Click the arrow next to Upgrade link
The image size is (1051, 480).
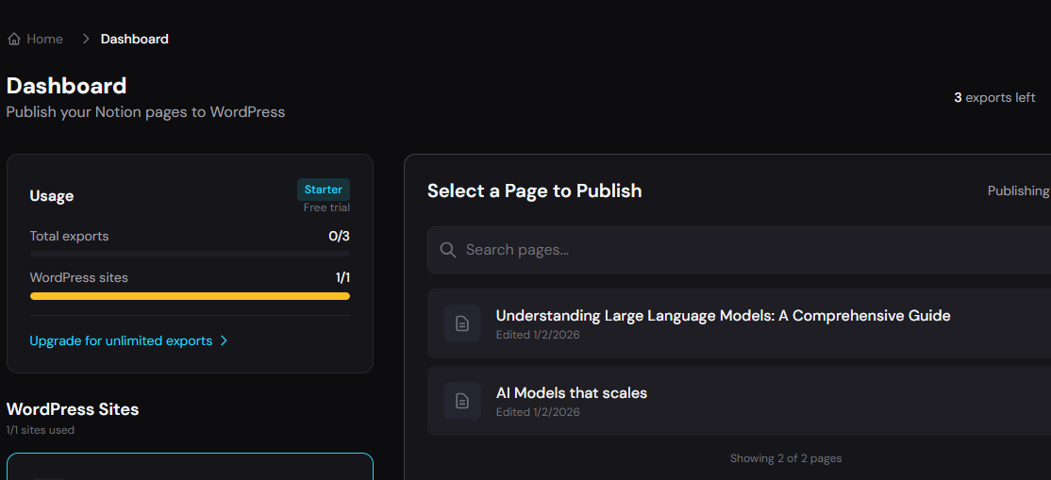tap(224, 340)
